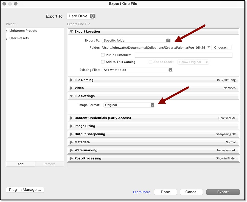The width and height of the screenshot is (247, 202).
Task: Open the Export To Hard Drive dropdown
Action: click(81, 16)
